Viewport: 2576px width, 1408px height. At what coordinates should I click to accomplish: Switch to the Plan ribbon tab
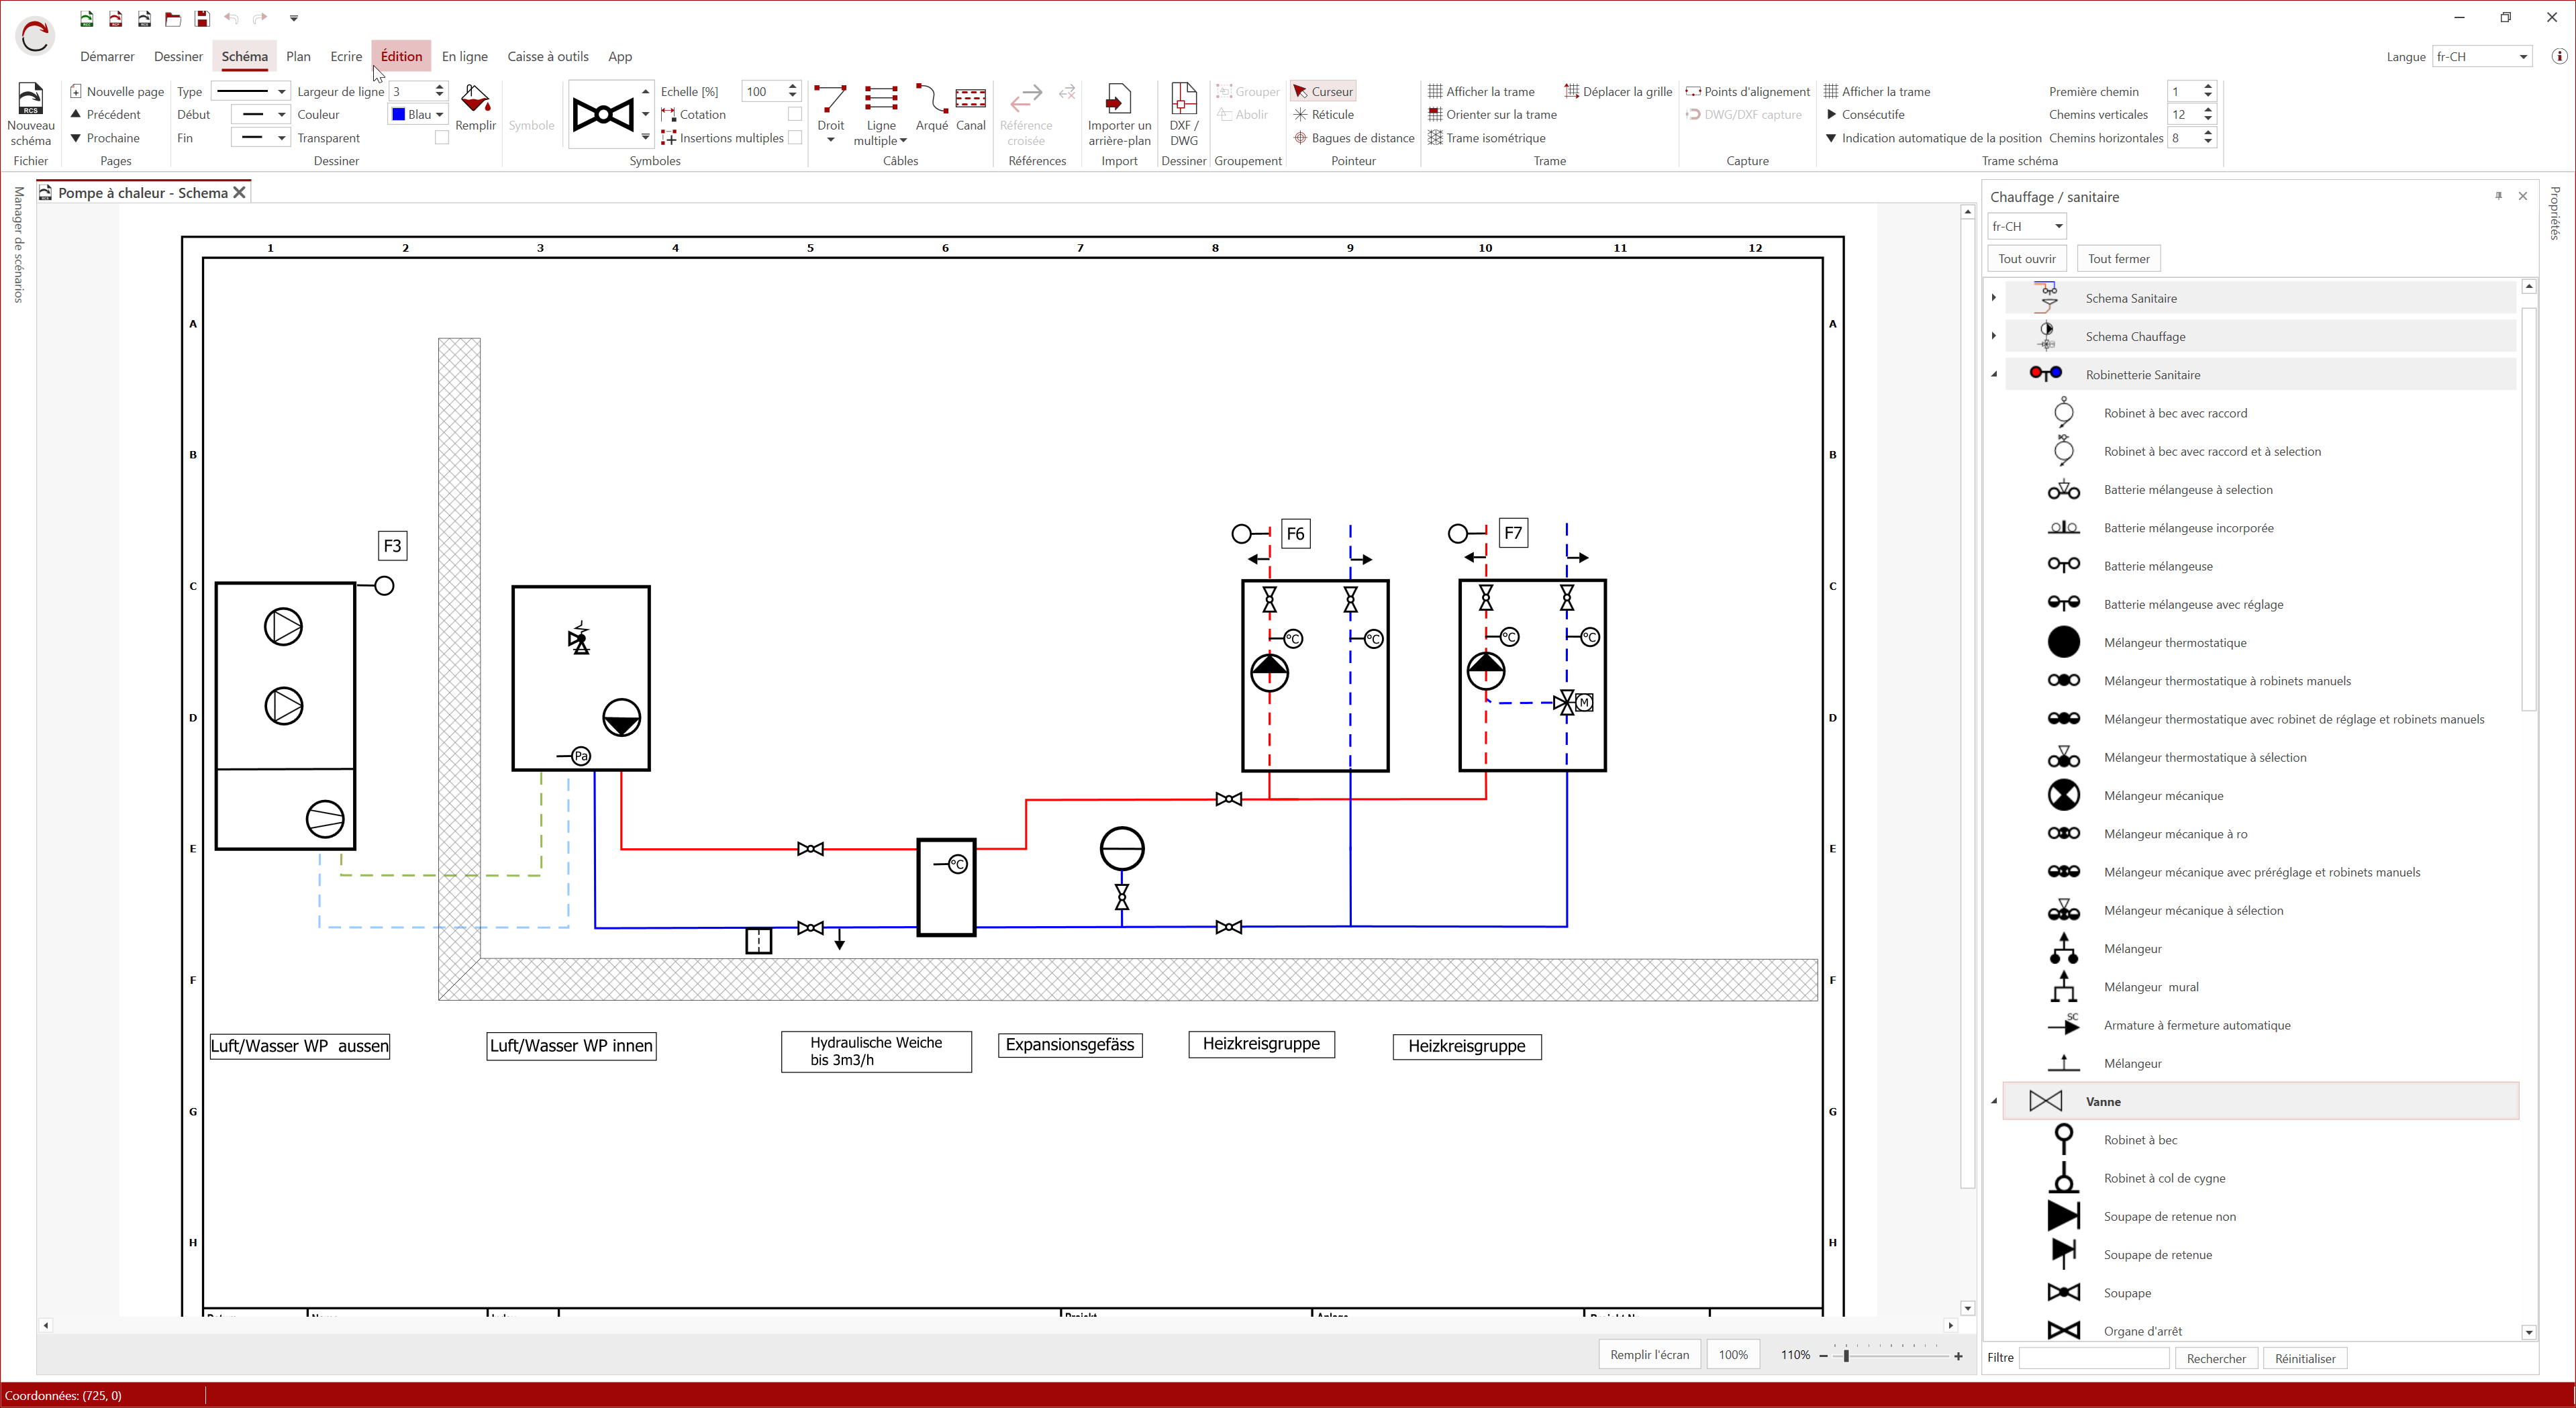298,57
